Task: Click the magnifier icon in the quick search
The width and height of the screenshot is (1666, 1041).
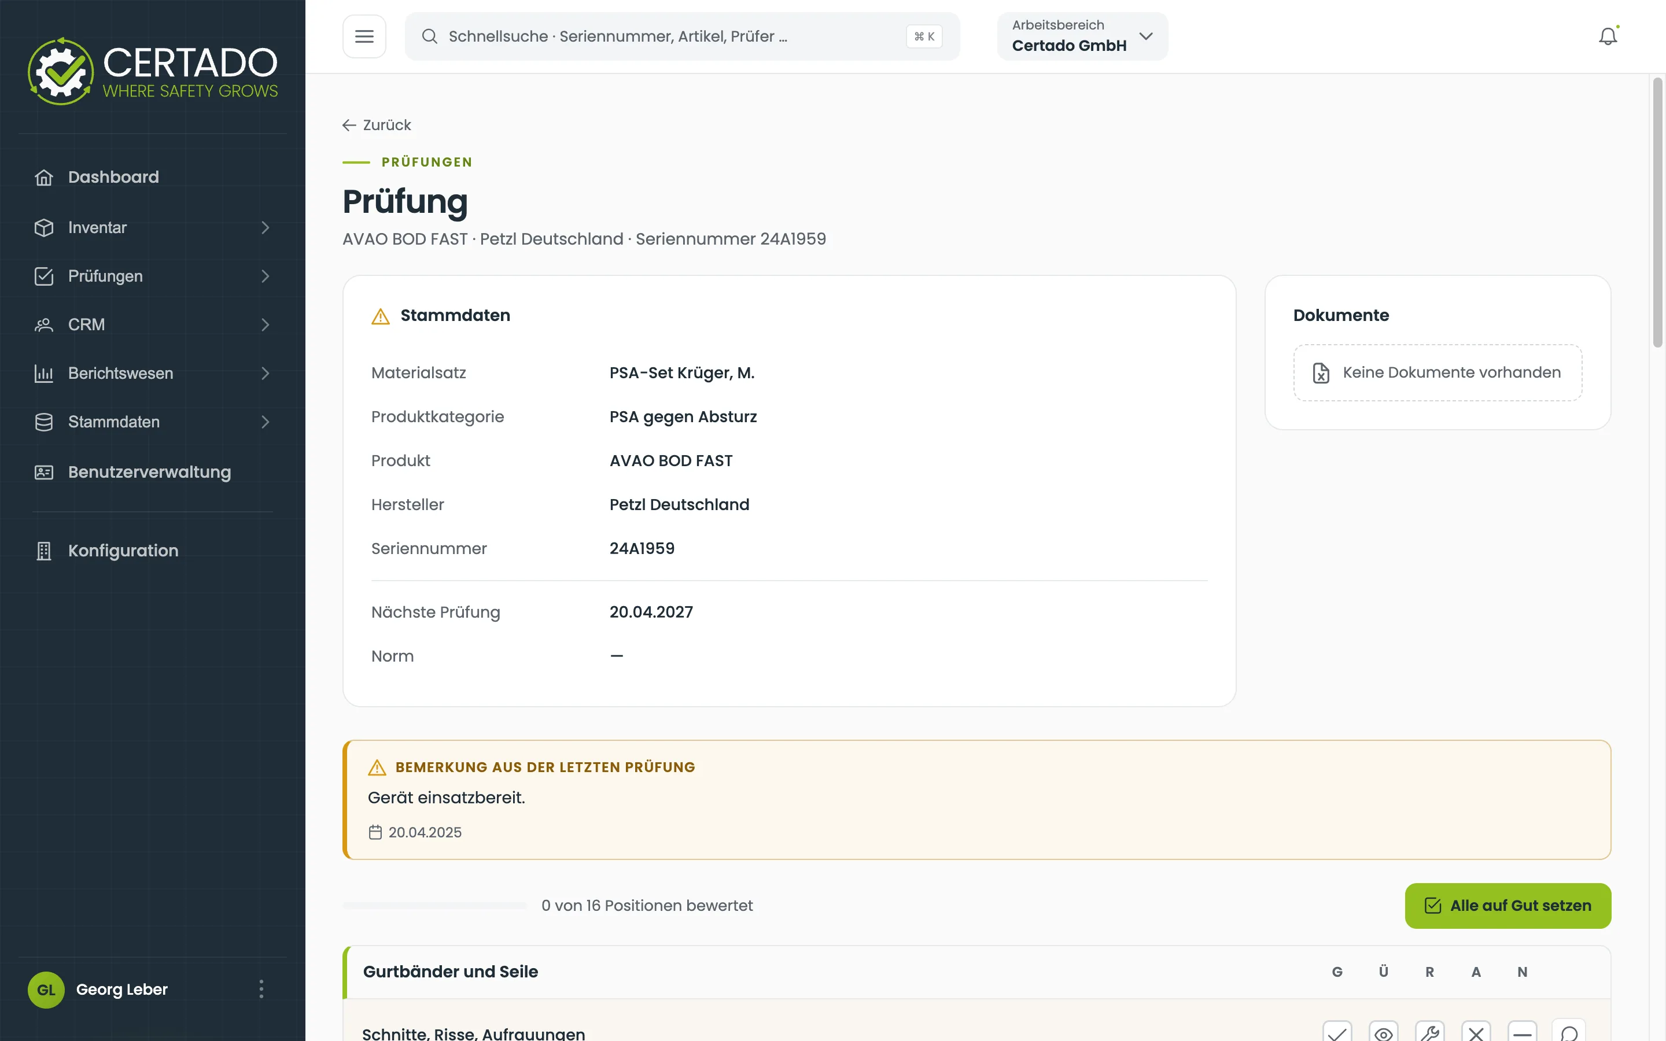Action: click(x=430, y=36)
